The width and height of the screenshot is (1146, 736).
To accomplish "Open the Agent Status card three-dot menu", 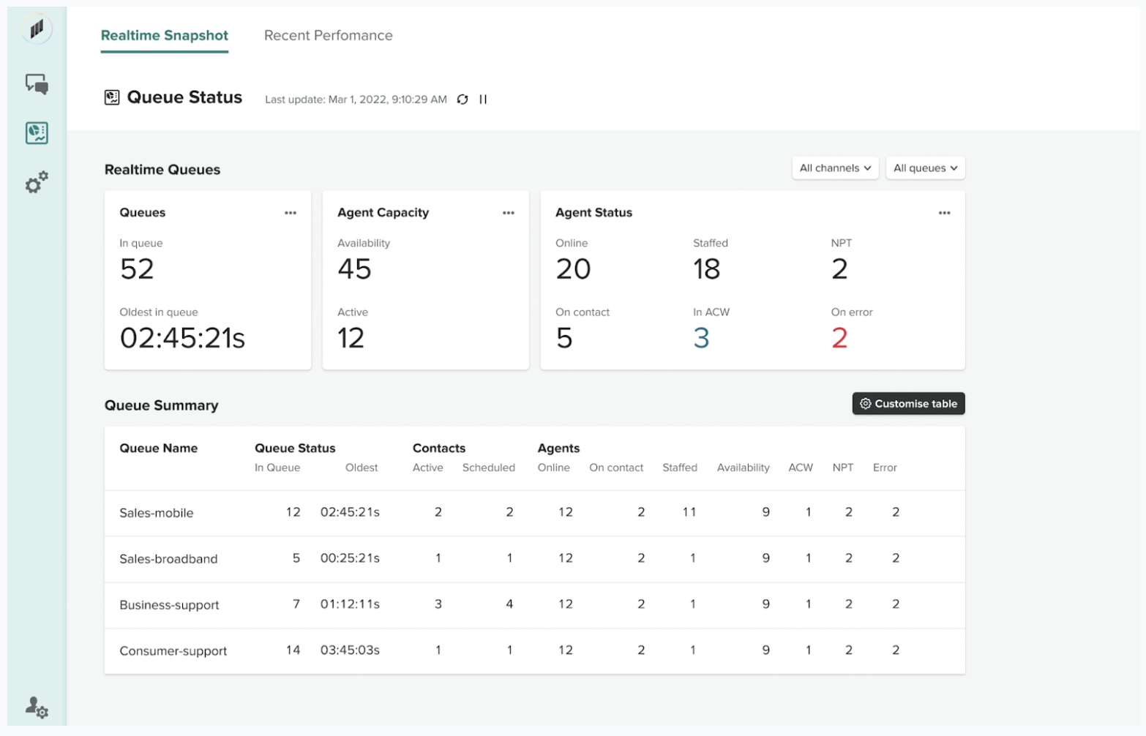I will [945, 213].
